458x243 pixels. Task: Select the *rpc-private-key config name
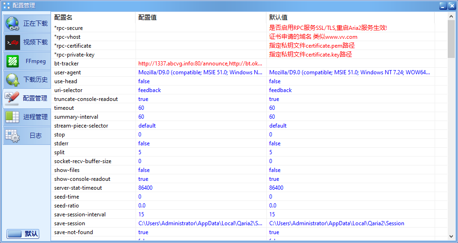[74, 55]
